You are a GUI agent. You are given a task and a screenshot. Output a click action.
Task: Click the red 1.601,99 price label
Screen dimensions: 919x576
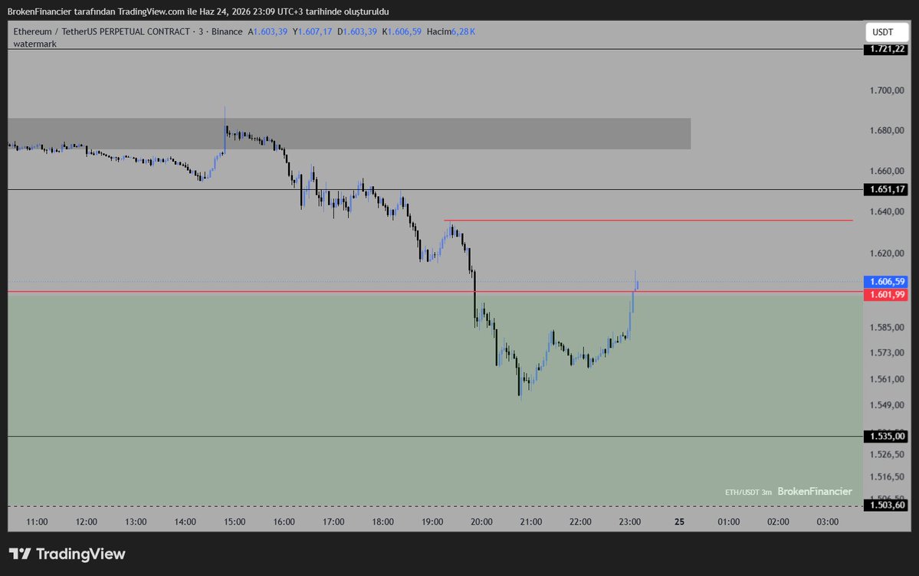(885, 294)
